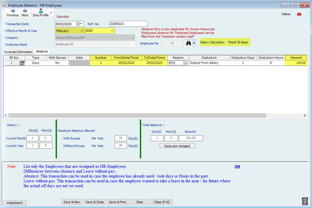Click the Type cell showing Days

point(35,63)
